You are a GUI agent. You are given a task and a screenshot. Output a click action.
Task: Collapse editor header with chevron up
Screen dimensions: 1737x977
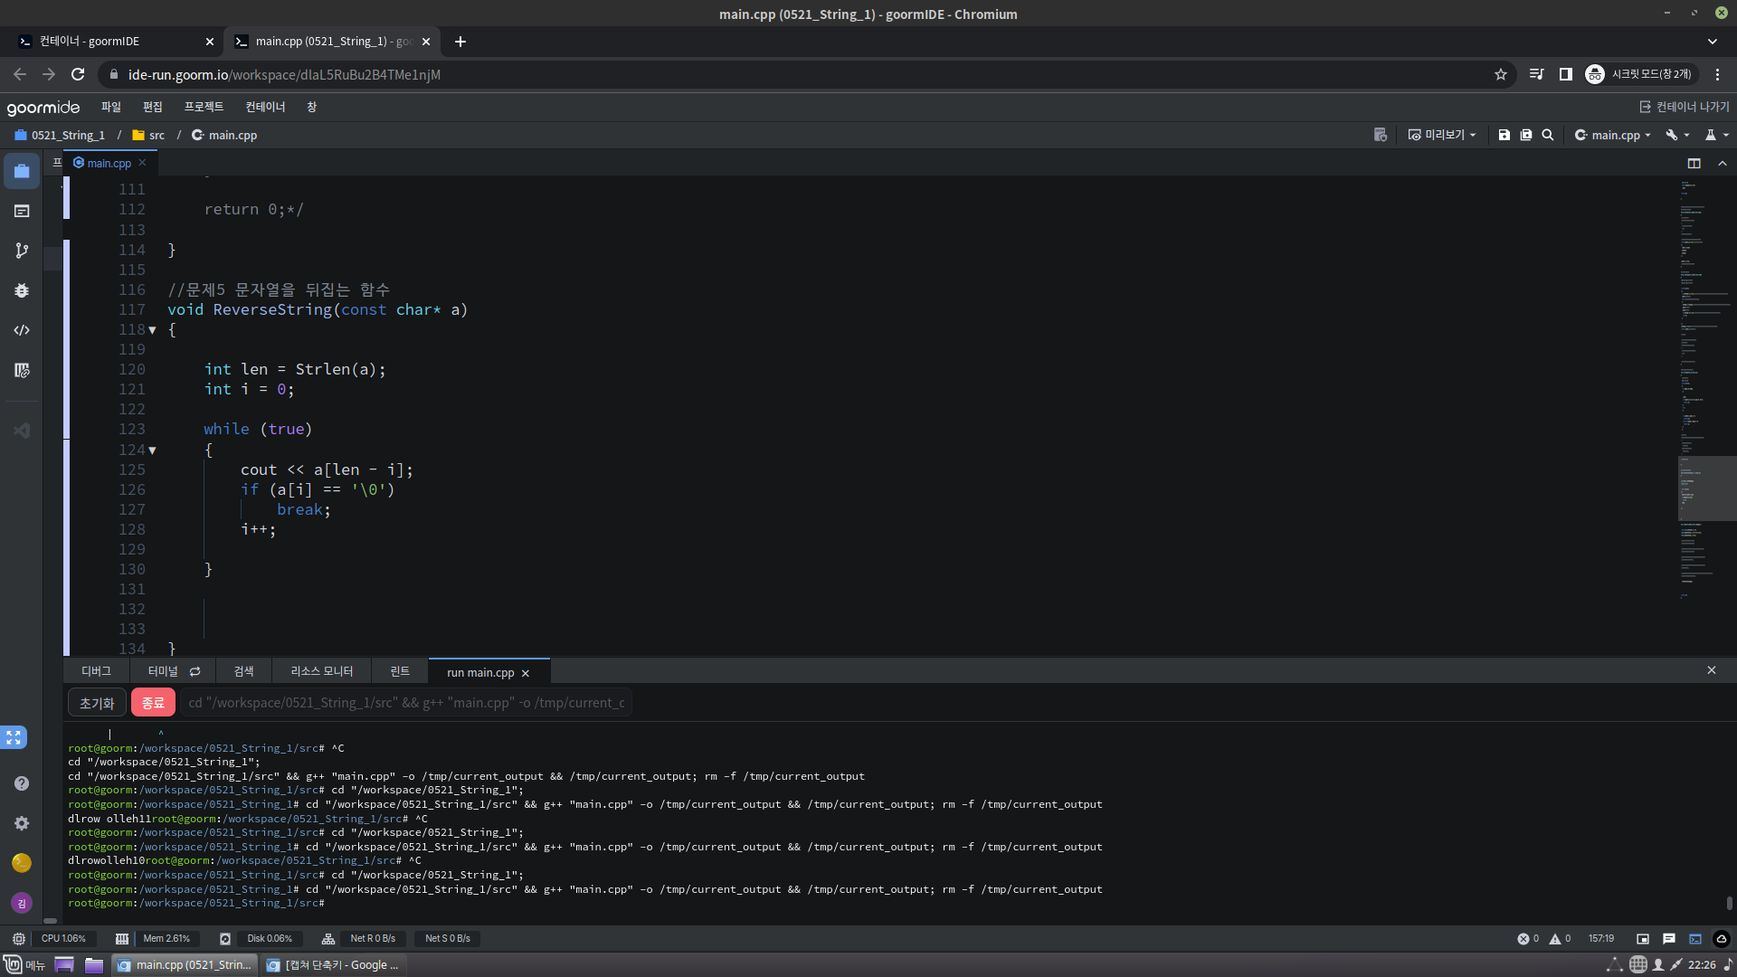1723,164
